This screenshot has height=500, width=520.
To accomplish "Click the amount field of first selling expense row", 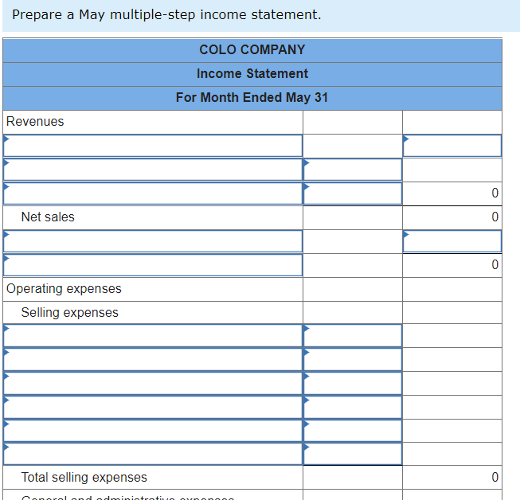I will 353,335.
